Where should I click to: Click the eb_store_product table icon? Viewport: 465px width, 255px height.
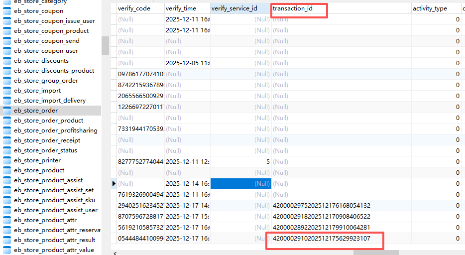tap(7, 170)
